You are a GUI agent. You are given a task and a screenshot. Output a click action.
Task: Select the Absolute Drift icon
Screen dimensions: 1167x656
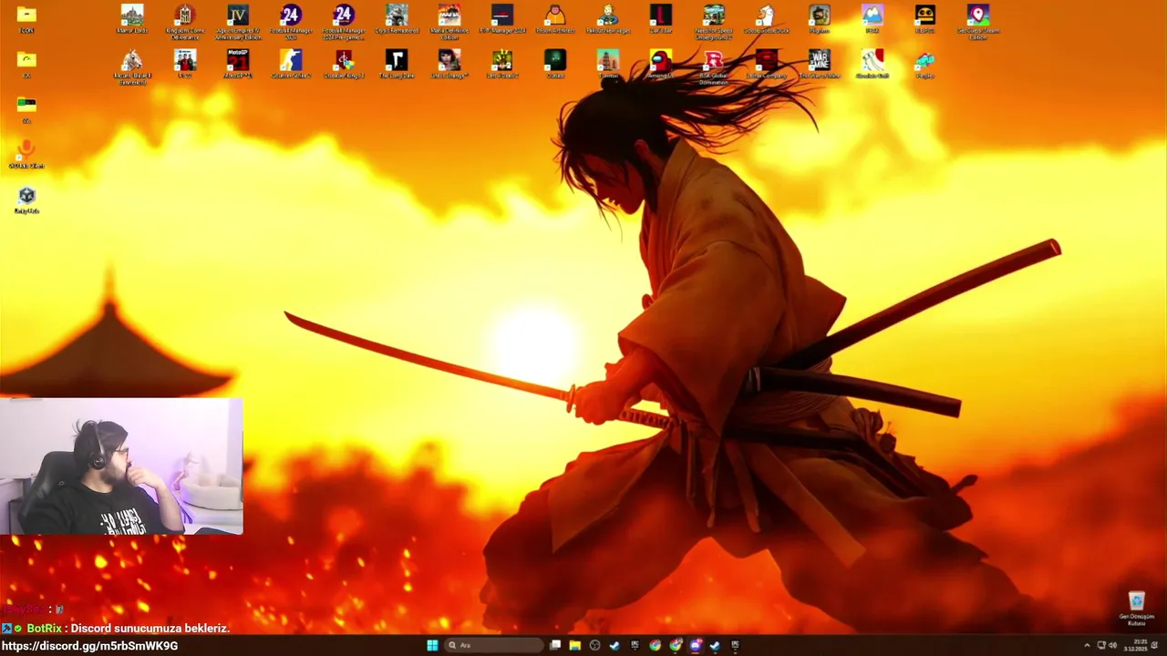tap(873, 65)
